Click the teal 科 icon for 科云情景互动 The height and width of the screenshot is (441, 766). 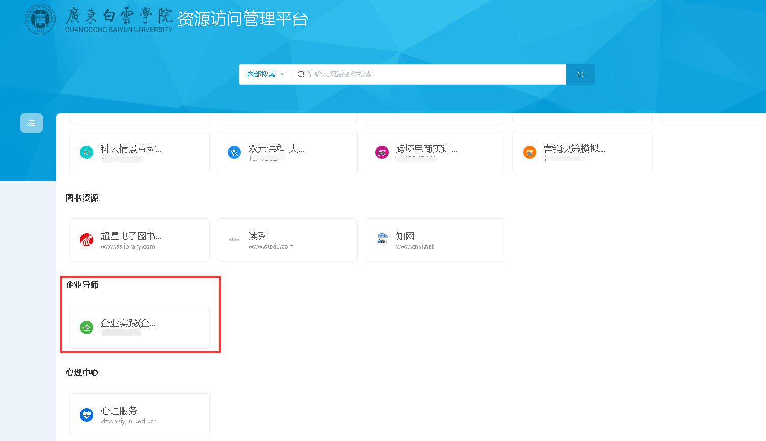[87, 152]
